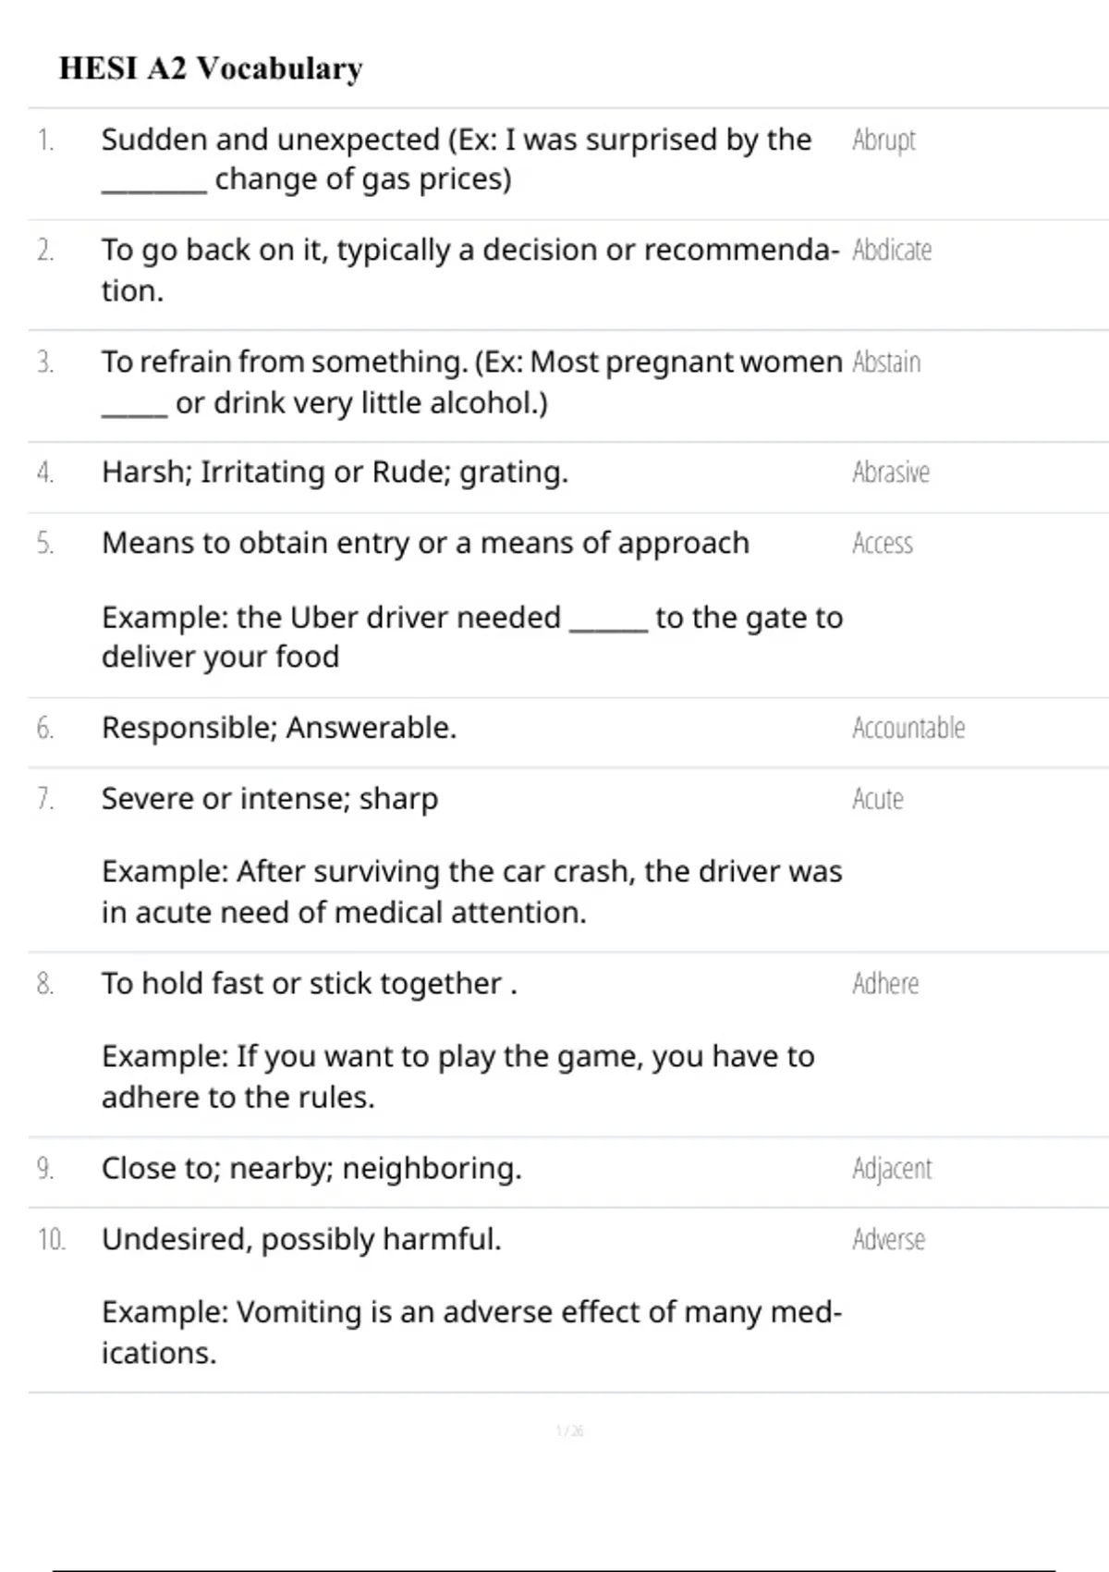Click the Accountable term
The width and height of the screenshot is (1109, 1572).
[x=908, y=729]
